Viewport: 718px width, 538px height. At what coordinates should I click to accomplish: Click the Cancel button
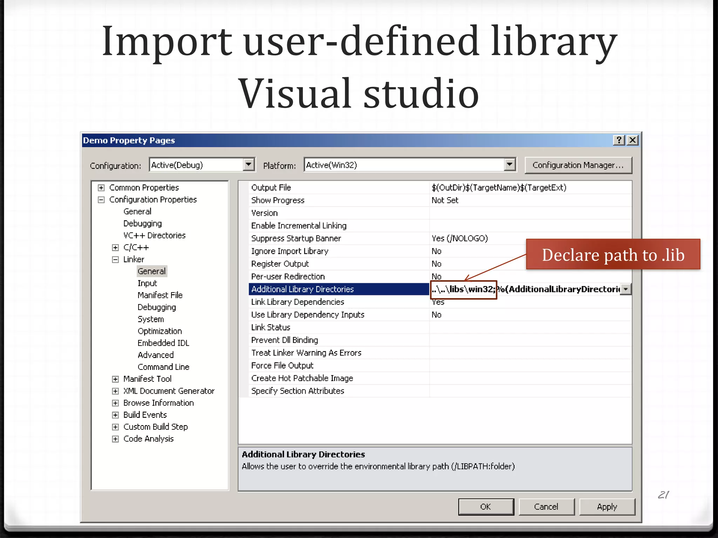click(546, 507)
